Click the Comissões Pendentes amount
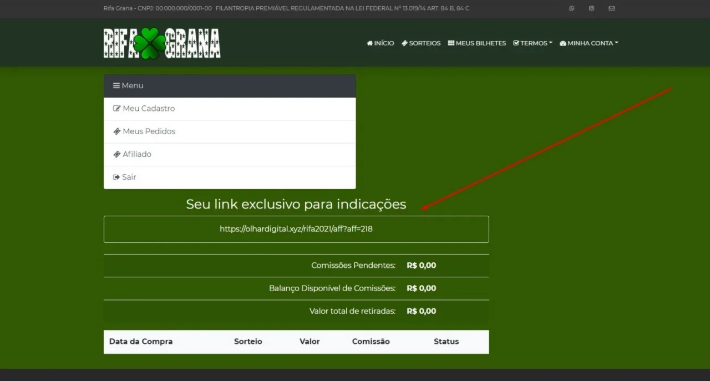The height and width of the screenshot is (381, 710). click(x=421, y=265)
